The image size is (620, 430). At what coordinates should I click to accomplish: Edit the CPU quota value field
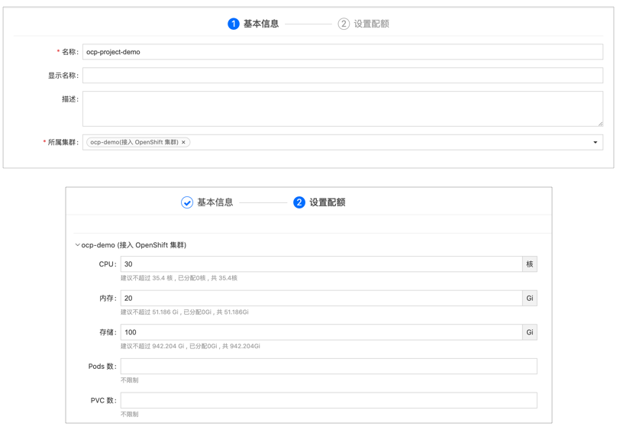click(321, 264)
